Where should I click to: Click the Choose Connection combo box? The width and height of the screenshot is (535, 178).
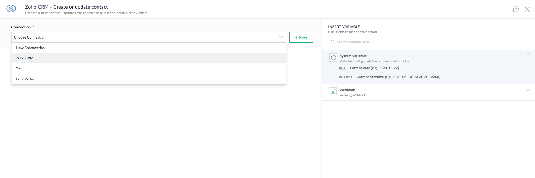point(149,37)
